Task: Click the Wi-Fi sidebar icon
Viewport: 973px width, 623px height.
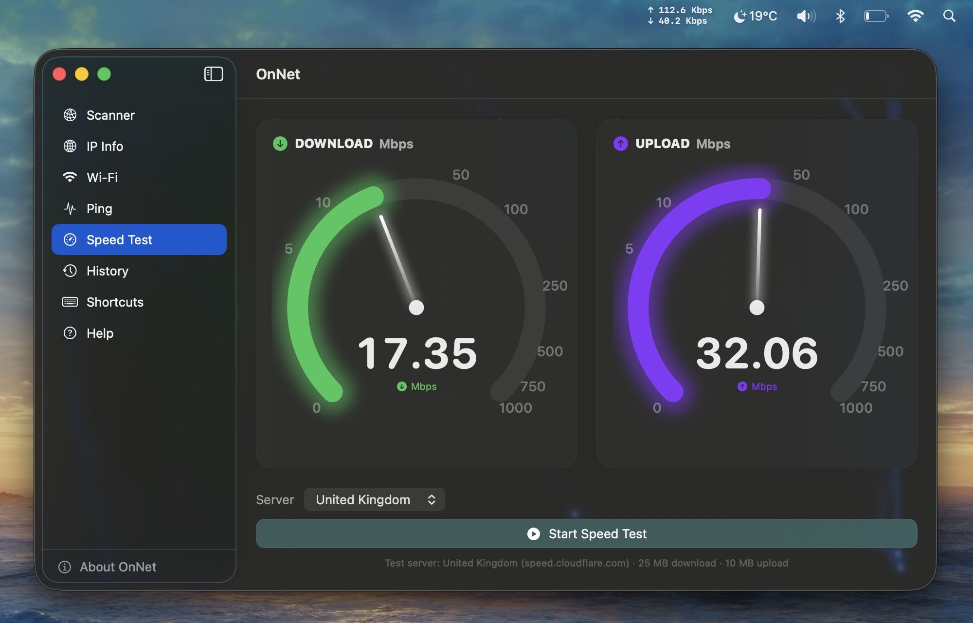Action: (x=70, y=177)
